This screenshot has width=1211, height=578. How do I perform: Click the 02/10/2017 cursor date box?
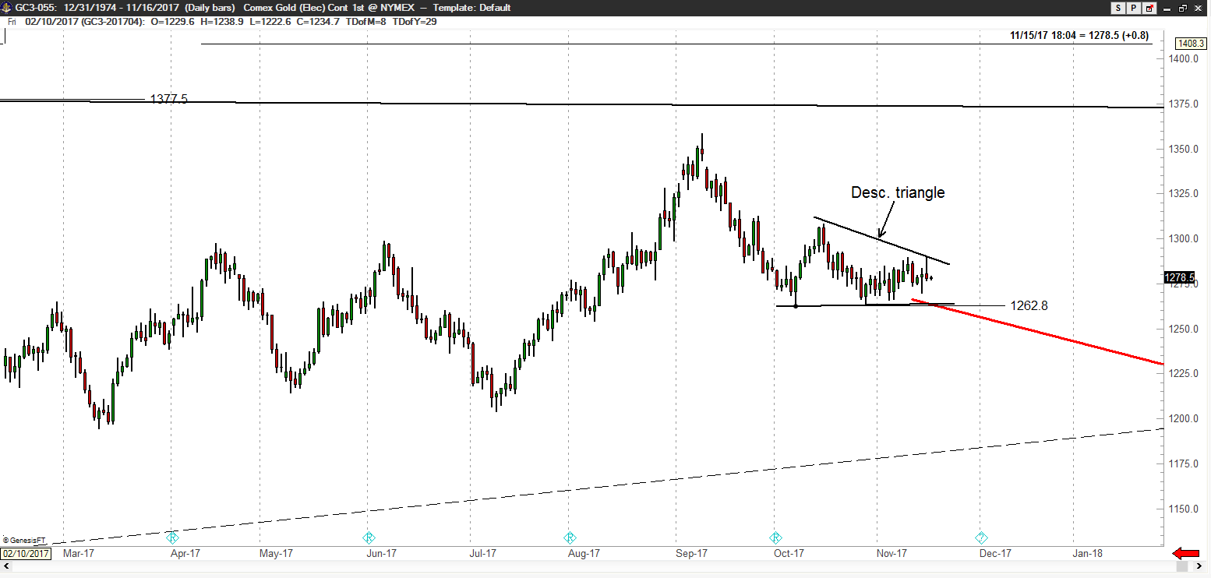pos(26,554)
